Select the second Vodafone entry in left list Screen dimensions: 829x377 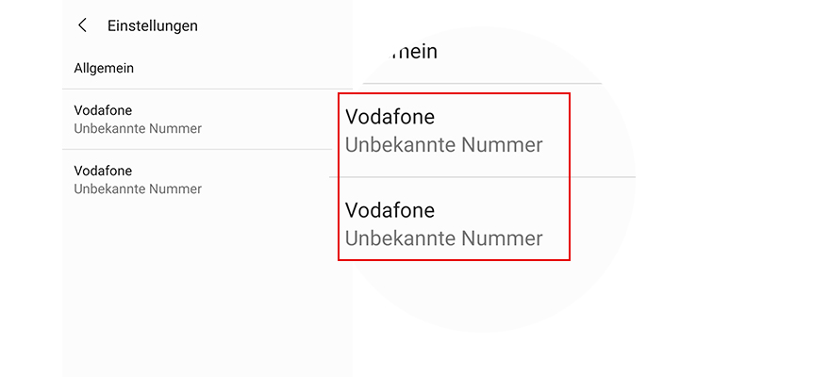point(103,171)
